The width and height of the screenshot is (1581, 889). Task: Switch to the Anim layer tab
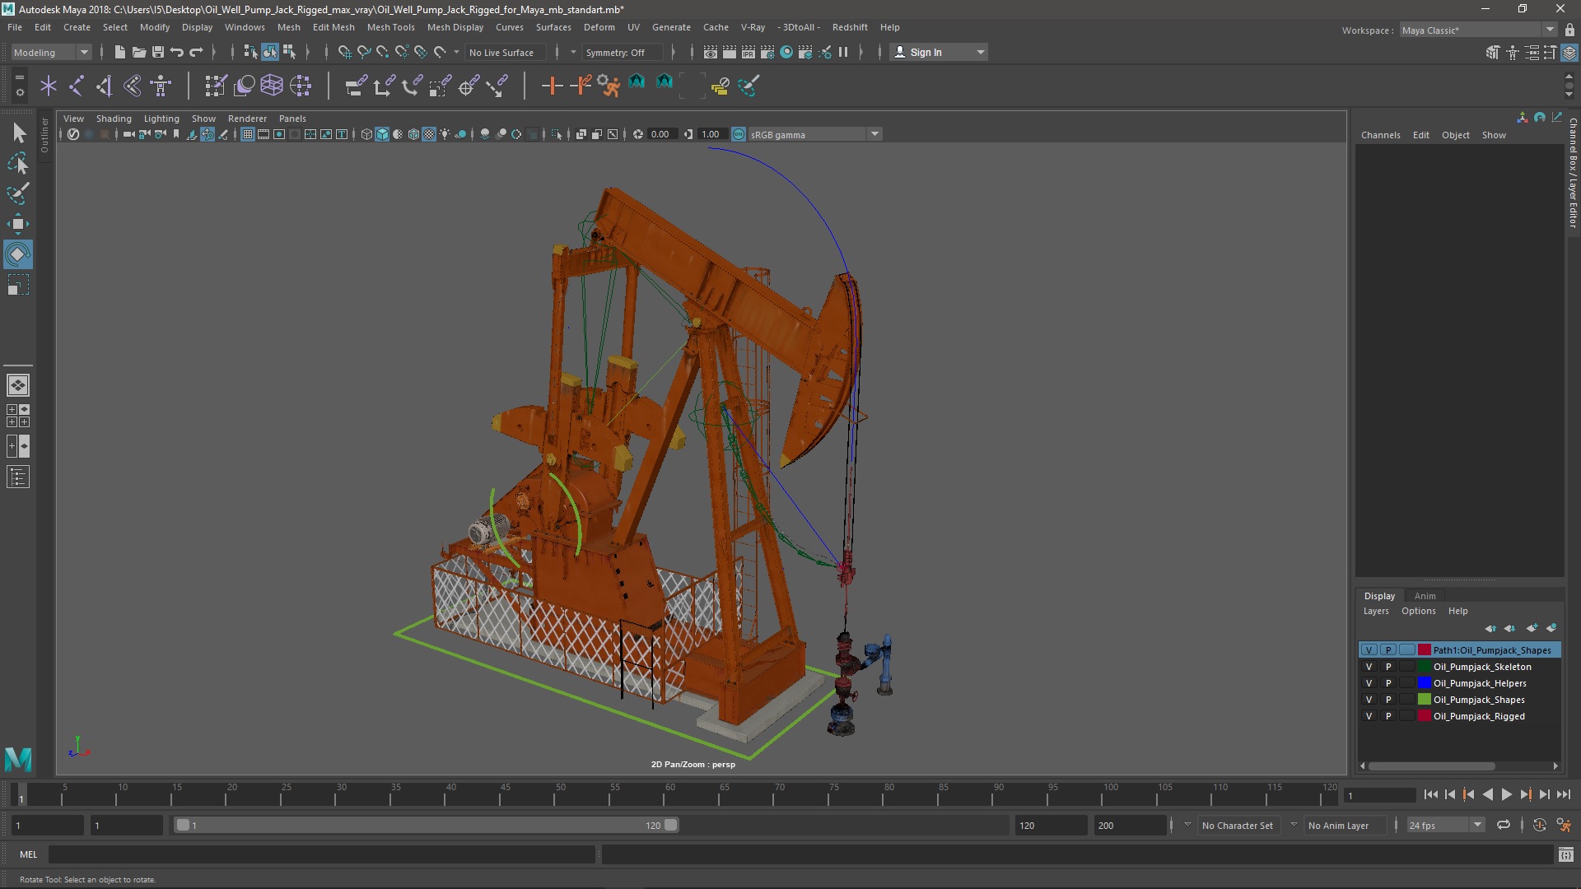1425,596
